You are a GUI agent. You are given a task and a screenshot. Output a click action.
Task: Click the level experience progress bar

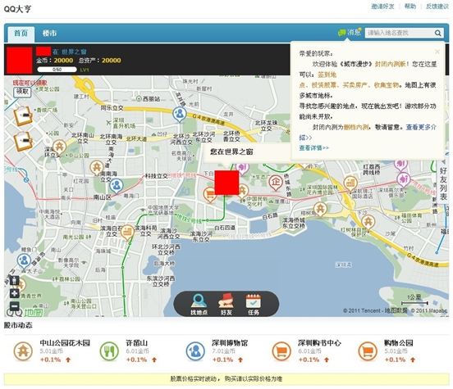(x=57, y=70)
